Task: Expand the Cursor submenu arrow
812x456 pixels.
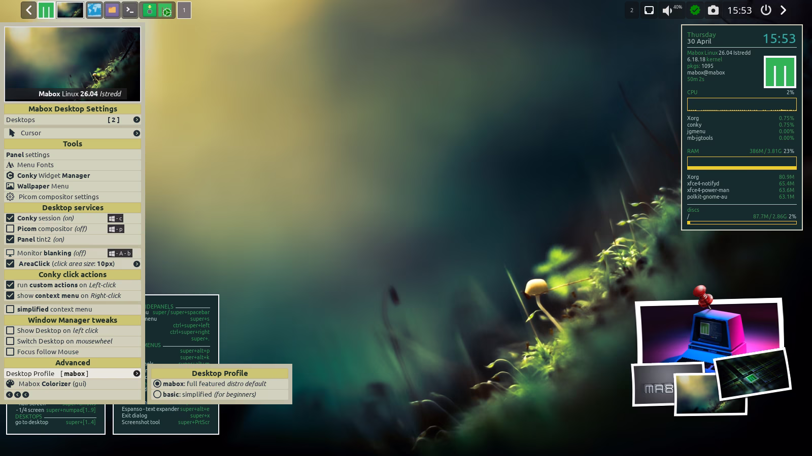Action: [x=137, y=133]
